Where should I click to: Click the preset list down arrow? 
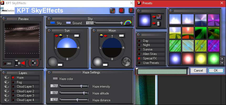pyautogui.click(x=222, y=63)
